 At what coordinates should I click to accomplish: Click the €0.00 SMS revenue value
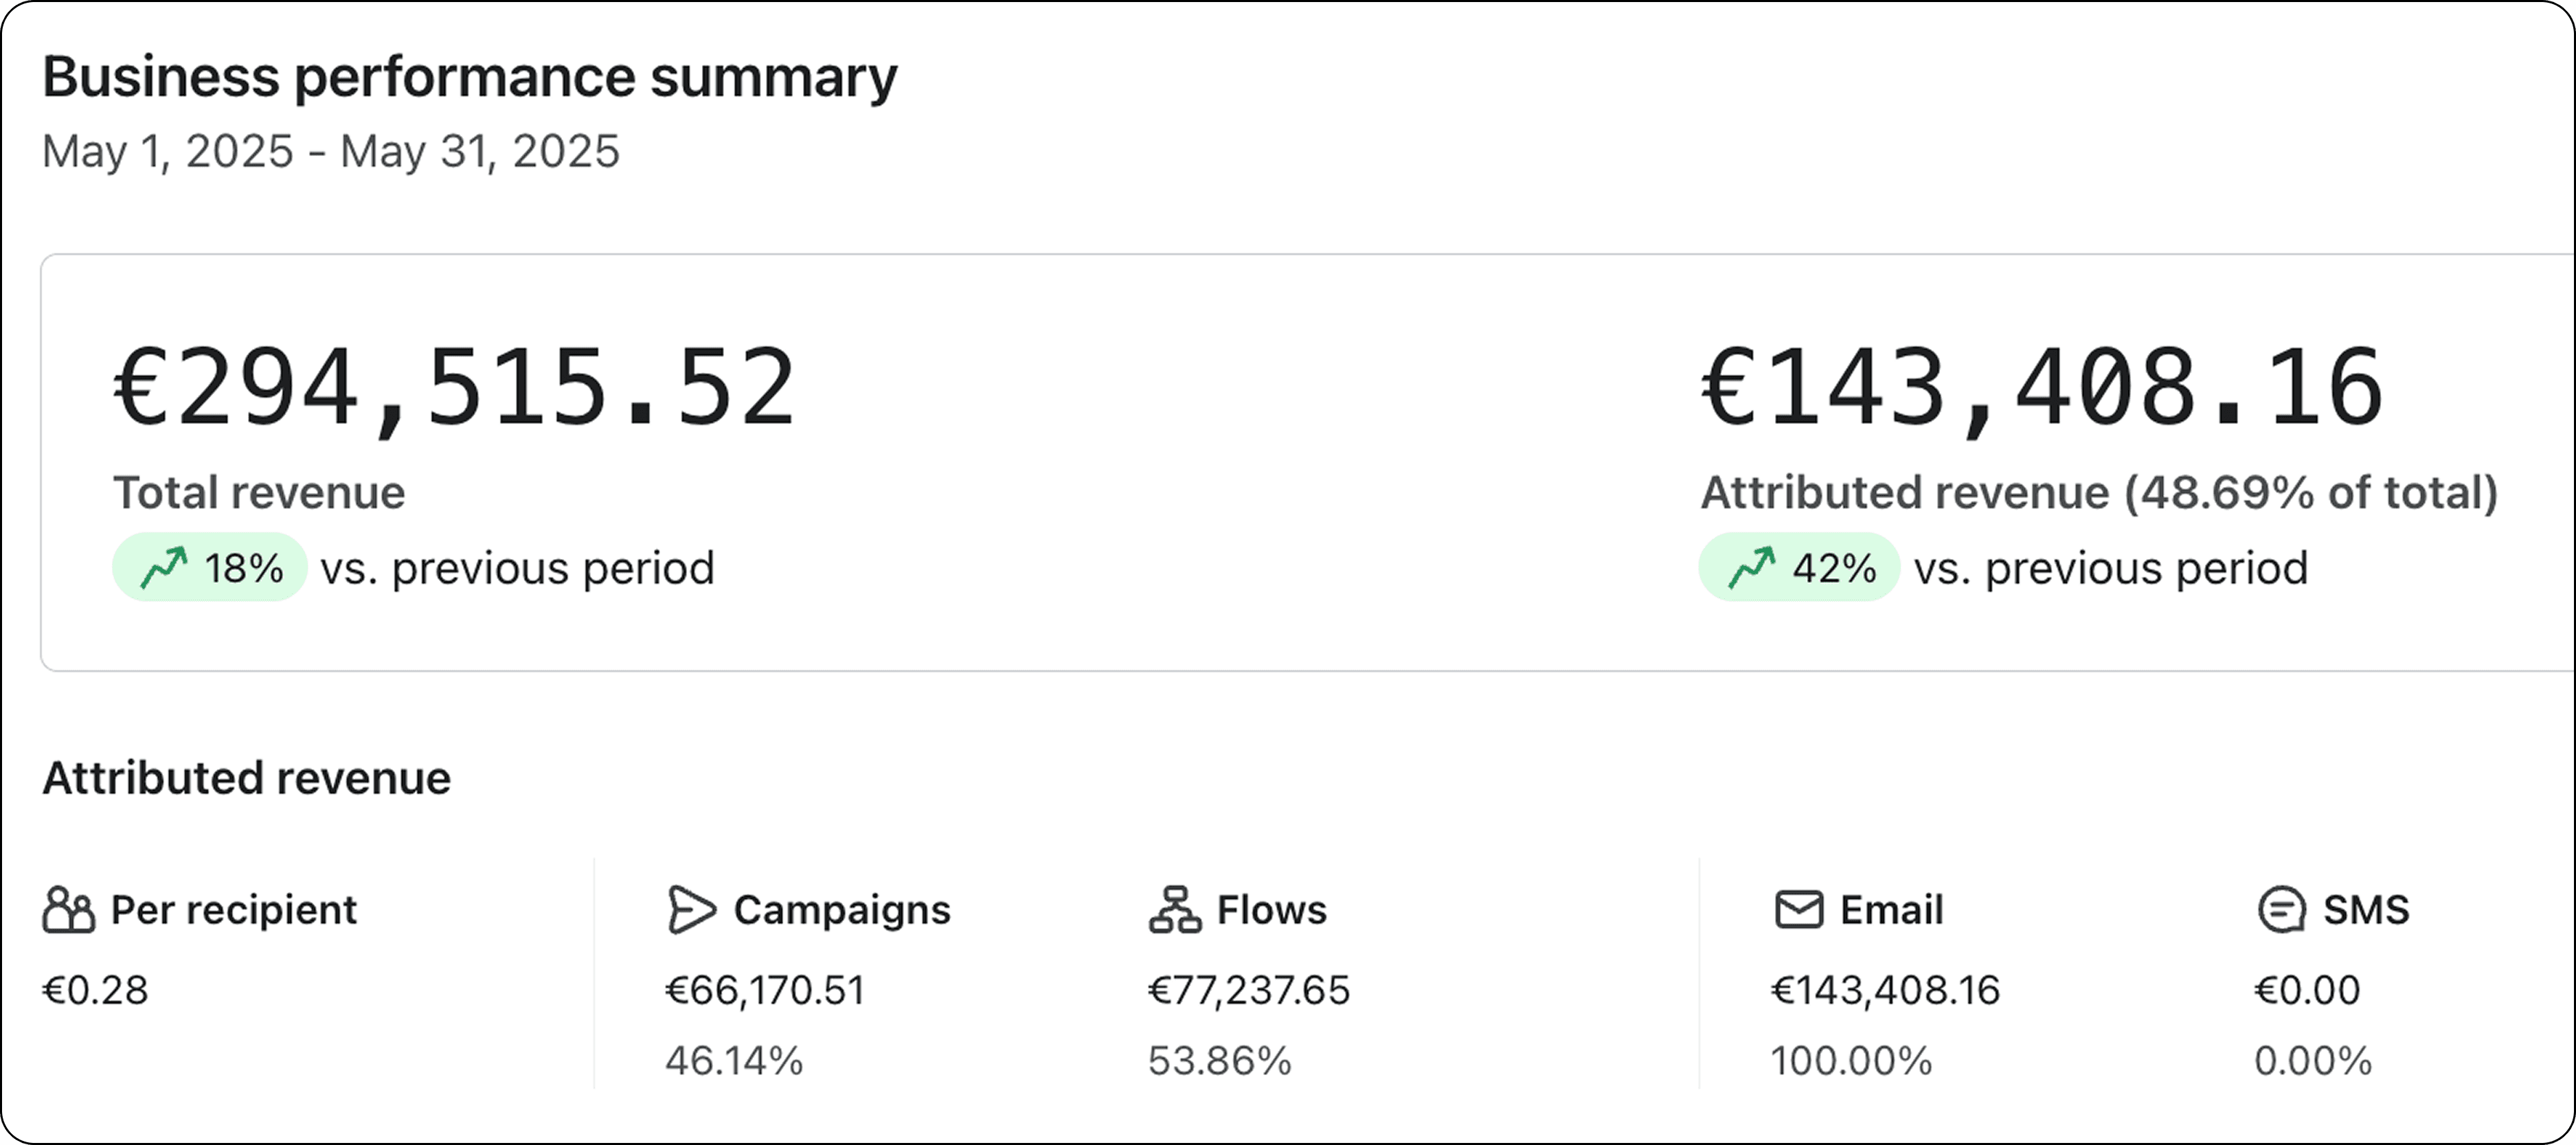coord(2306,990)
